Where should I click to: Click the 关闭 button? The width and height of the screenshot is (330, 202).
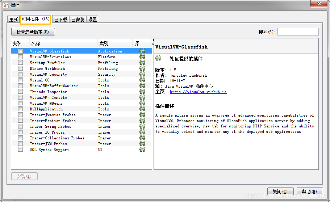pos(280,192)
